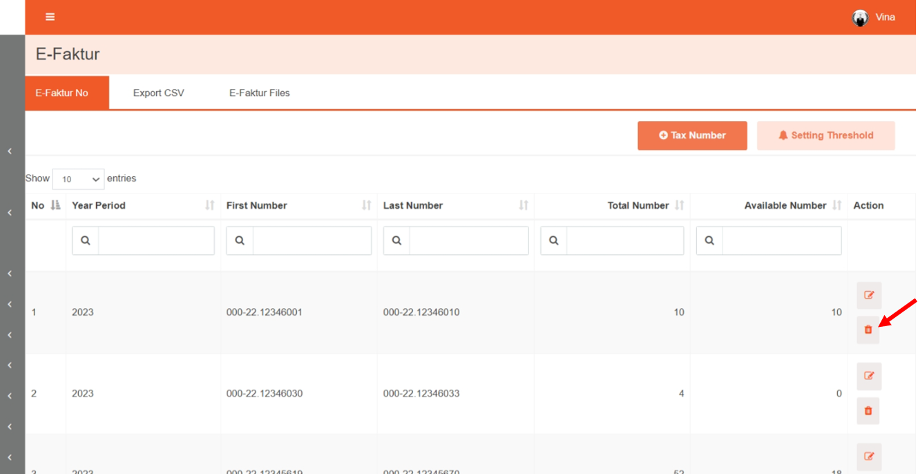Sort by the No column icon
This screenshot has width=918, height=474.
[56, 205]
